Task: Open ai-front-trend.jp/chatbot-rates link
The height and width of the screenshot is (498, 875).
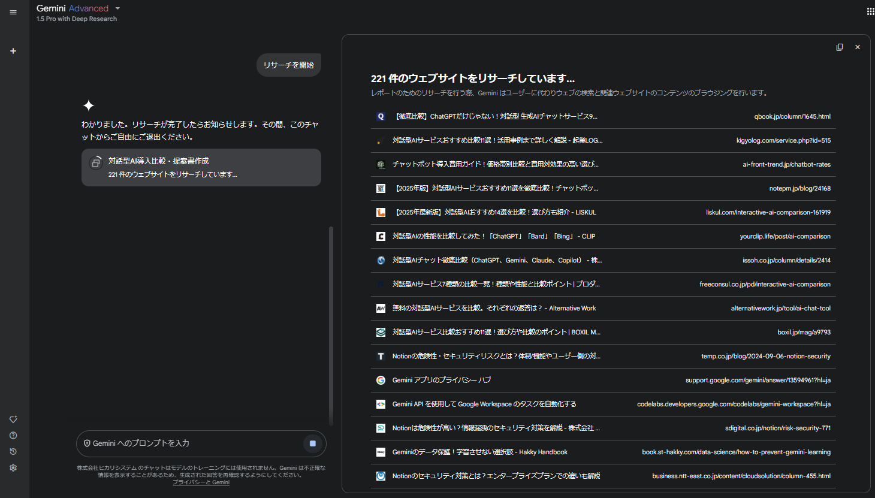Action: [x=786, y=165]
